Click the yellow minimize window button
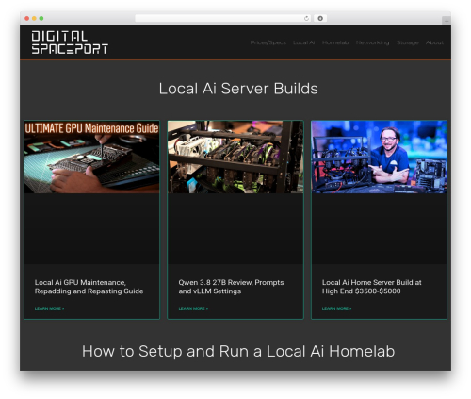This screenshot has width=471, height=399. click(x=34, y=19)
